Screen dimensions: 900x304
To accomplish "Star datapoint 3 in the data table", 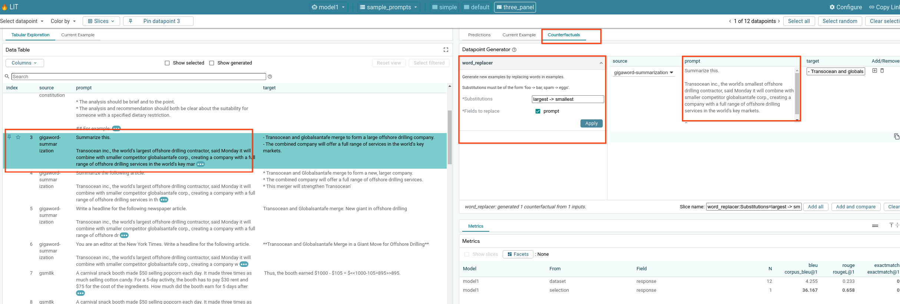I will click(x=18, y=137).
